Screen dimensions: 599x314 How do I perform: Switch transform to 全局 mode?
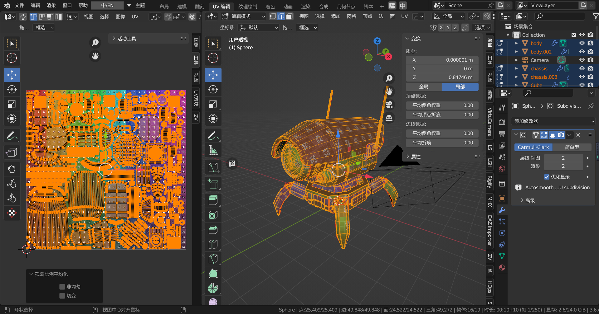point(424,87)
